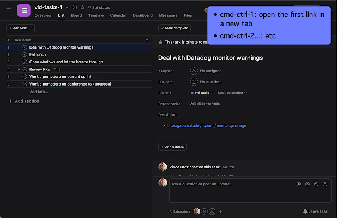The height and width of the screenshot is (218, 349).
Task: Click the lock icon beside private notice
Action: 160,42
